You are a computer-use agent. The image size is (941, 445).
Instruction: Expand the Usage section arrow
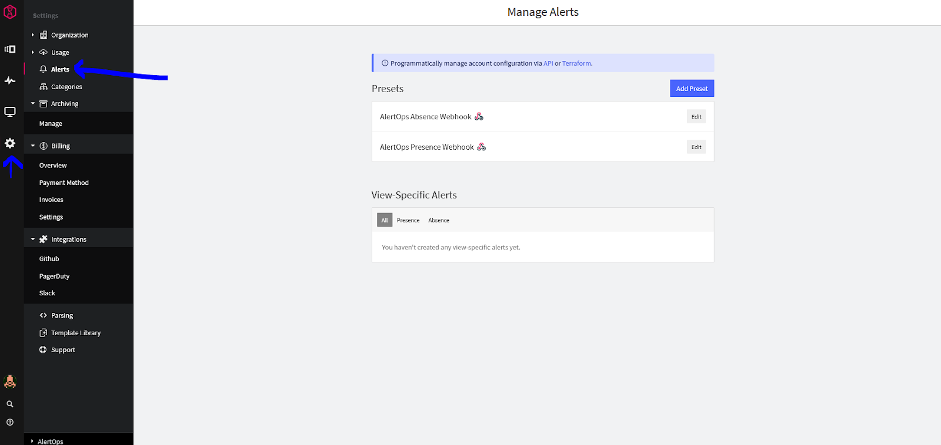pyautogui.click(x=33, y=52)
